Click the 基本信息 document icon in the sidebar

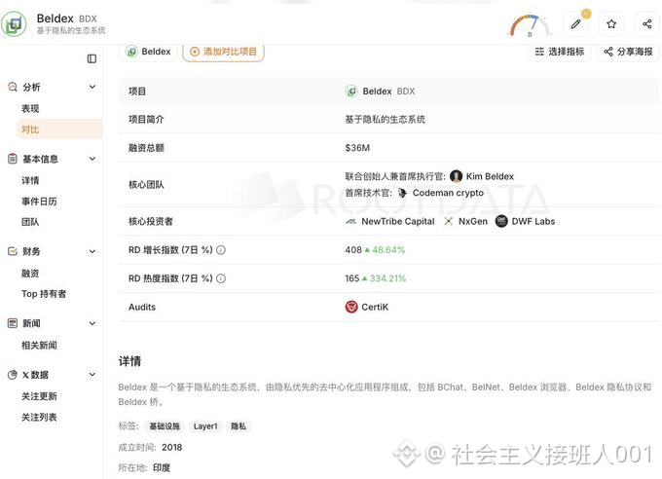(x=13, y=159)
